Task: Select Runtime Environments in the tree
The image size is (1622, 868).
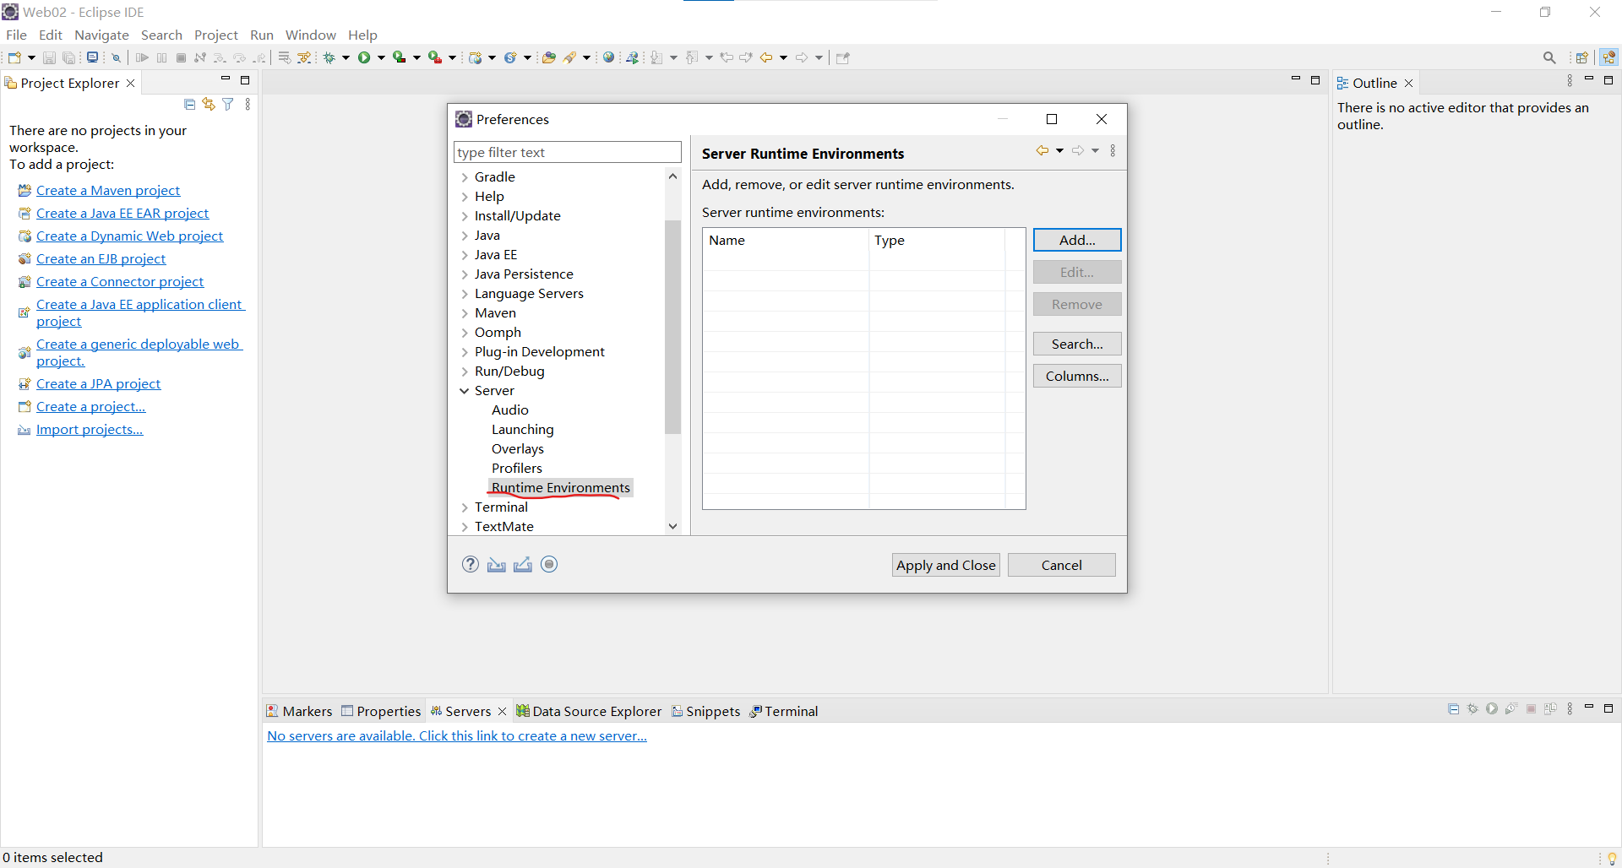Action: (x=561, y=488)
